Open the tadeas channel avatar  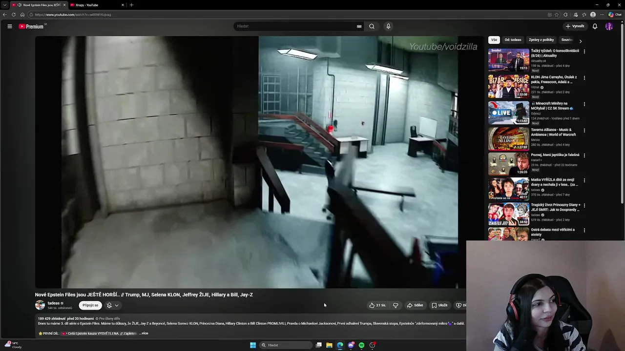tap(40, 305)
